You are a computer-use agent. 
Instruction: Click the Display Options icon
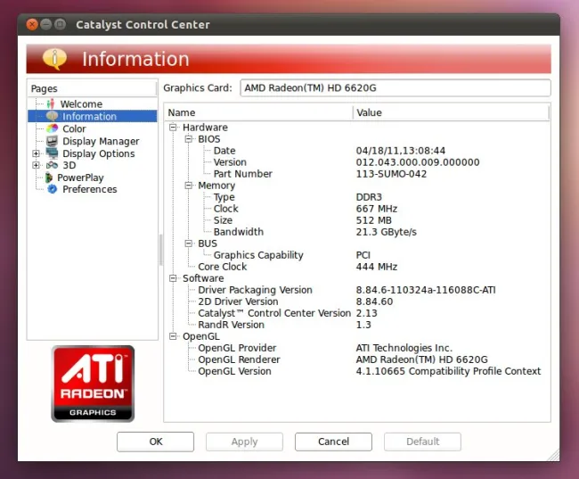coord(52,153)
